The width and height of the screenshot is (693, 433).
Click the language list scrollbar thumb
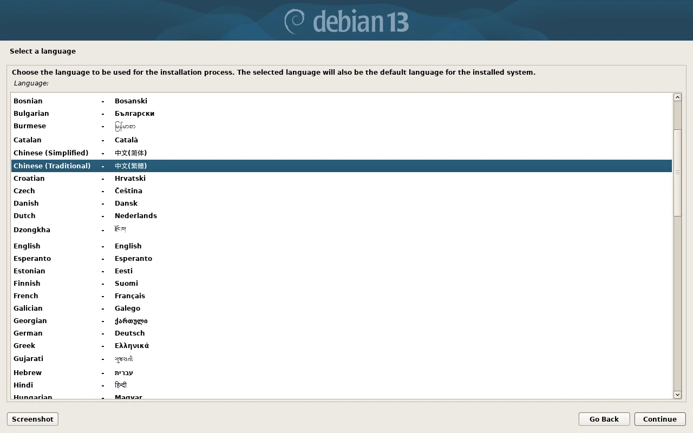coord(677,173)
